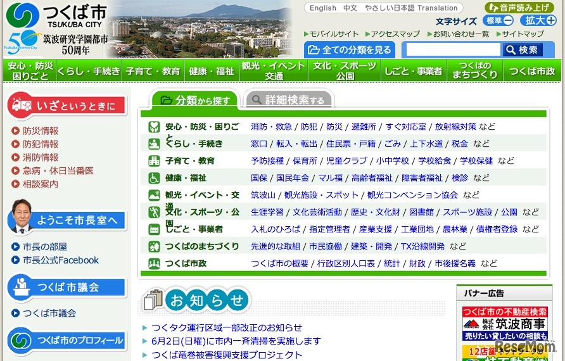Open the 相談案内 sidebar link
565x361 pixels.
pos(41,184)
